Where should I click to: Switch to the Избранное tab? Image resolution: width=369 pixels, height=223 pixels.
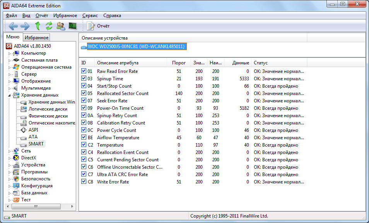tap(36, 38)
